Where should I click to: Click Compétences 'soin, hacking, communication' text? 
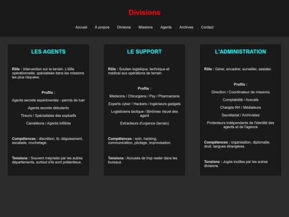(140, 141)
